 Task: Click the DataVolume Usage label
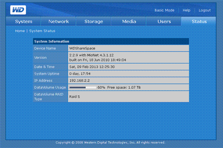click(x=50, y=87)
